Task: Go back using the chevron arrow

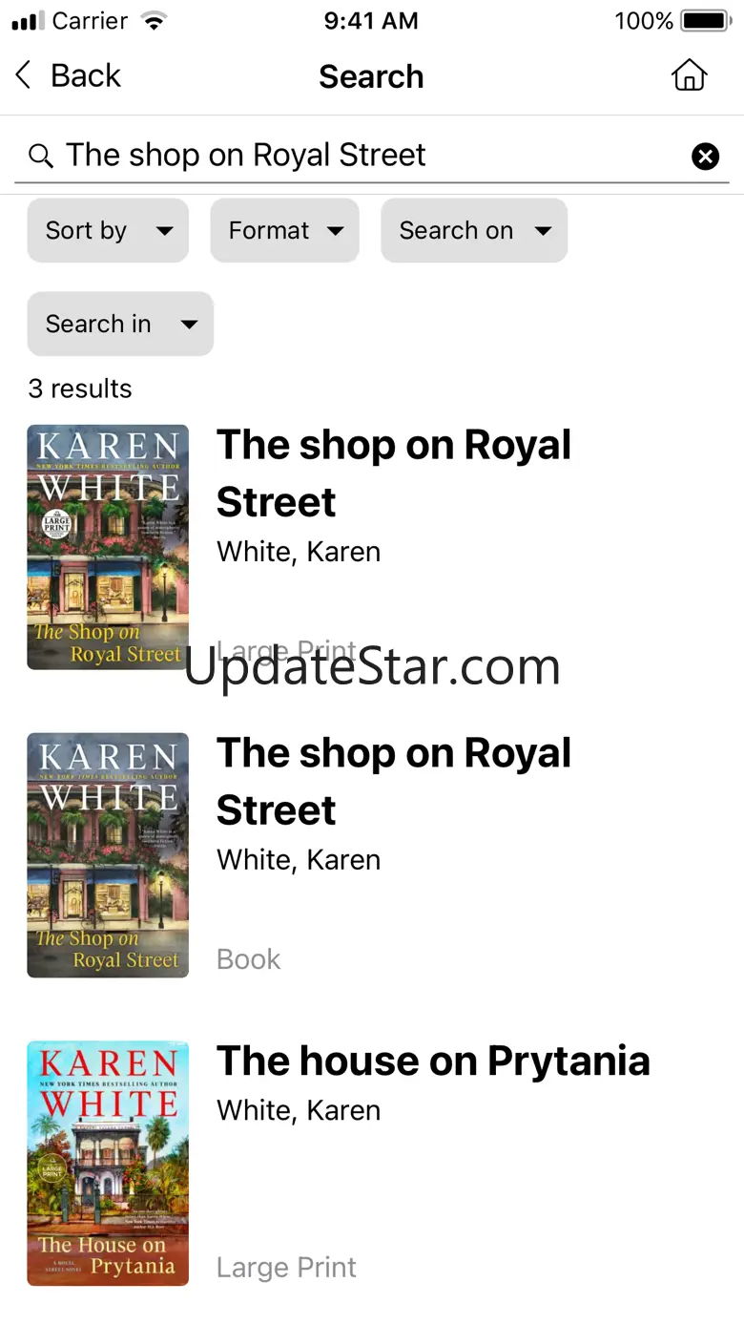Action: tap(24, 75)
